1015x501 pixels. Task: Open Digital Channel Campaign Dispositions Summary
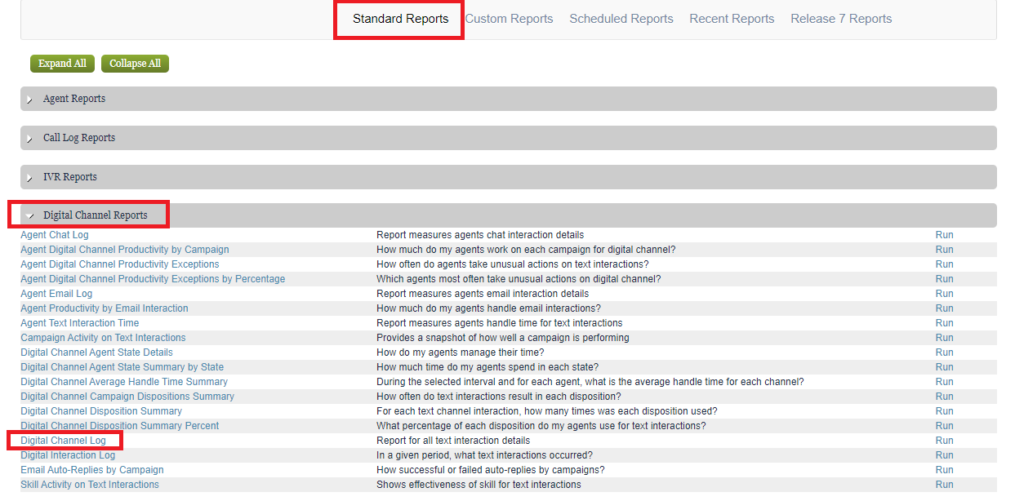pos(127,397)
